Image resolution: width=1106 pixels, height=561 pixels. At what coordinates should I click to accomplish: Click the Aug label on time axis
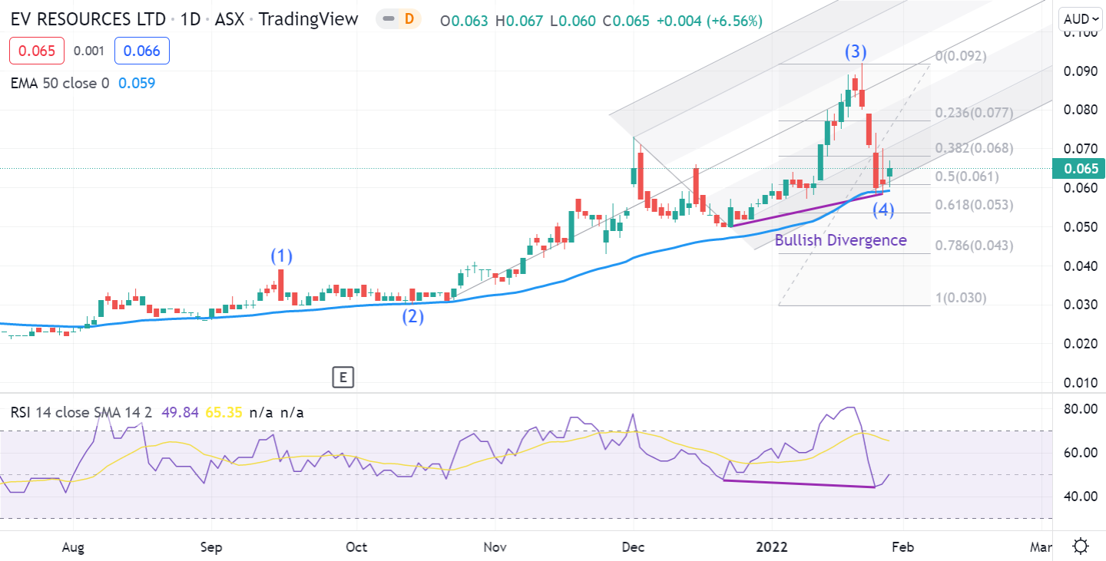point(72,547)
